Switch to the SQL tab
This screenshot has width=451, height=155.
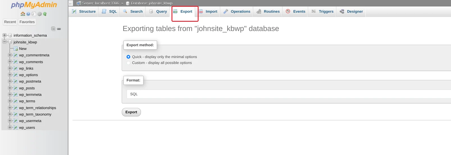(109, 12)
